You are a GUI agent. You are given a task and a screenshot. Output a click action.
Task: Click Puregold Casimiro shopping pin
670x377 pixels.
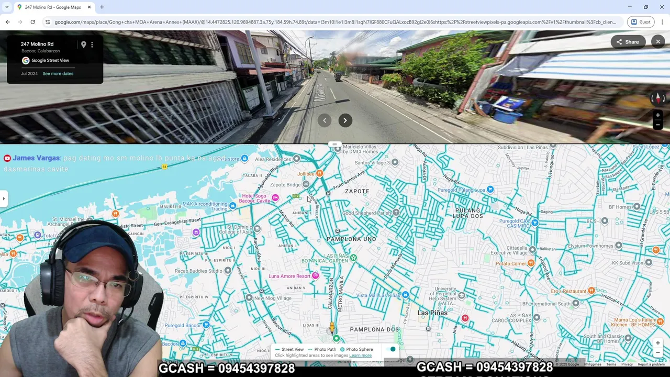point(534,223)
